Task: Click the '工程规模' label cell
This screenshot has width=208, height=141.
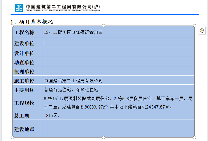Action: [x=27, y=102]
